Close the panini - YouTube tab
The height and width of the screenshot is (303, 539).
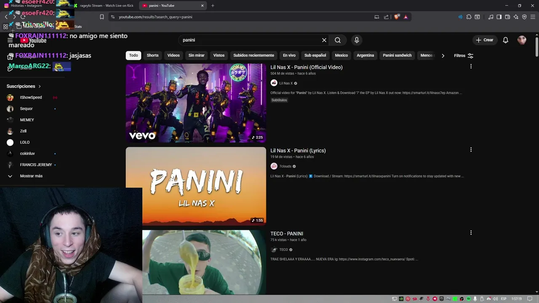(x=203, y=5)
